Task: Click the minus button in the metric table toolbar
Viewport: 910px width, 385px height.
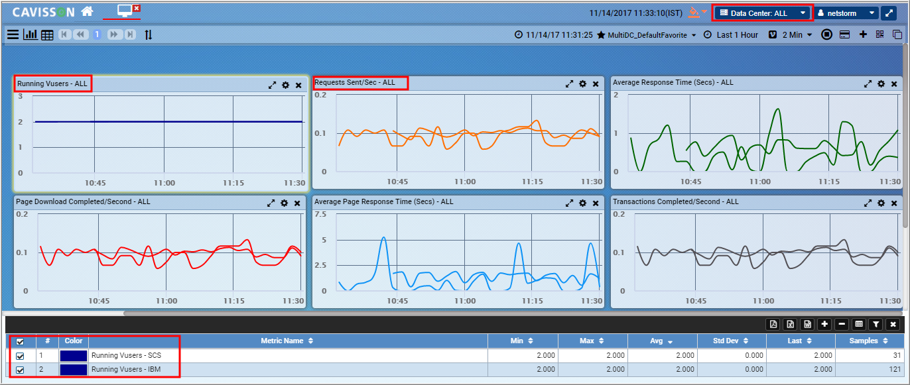Action: 842,324
